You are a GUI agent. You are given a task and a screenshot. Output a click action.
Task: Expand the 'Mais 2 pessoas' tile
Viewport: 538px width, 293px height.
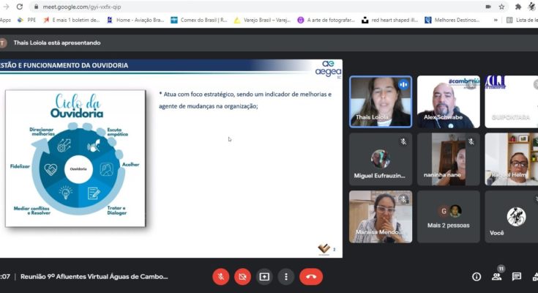(x=448, y=217)
